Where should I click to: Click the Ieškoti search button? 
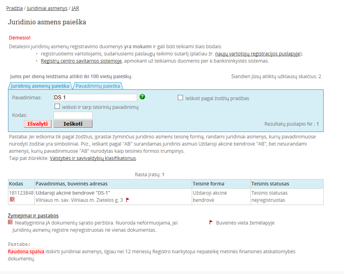tap(73, 124)
